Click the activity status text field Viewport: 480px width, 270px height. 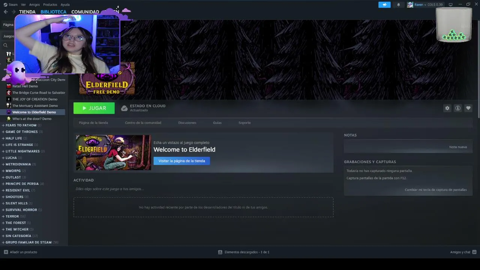[x=203, y=189]
